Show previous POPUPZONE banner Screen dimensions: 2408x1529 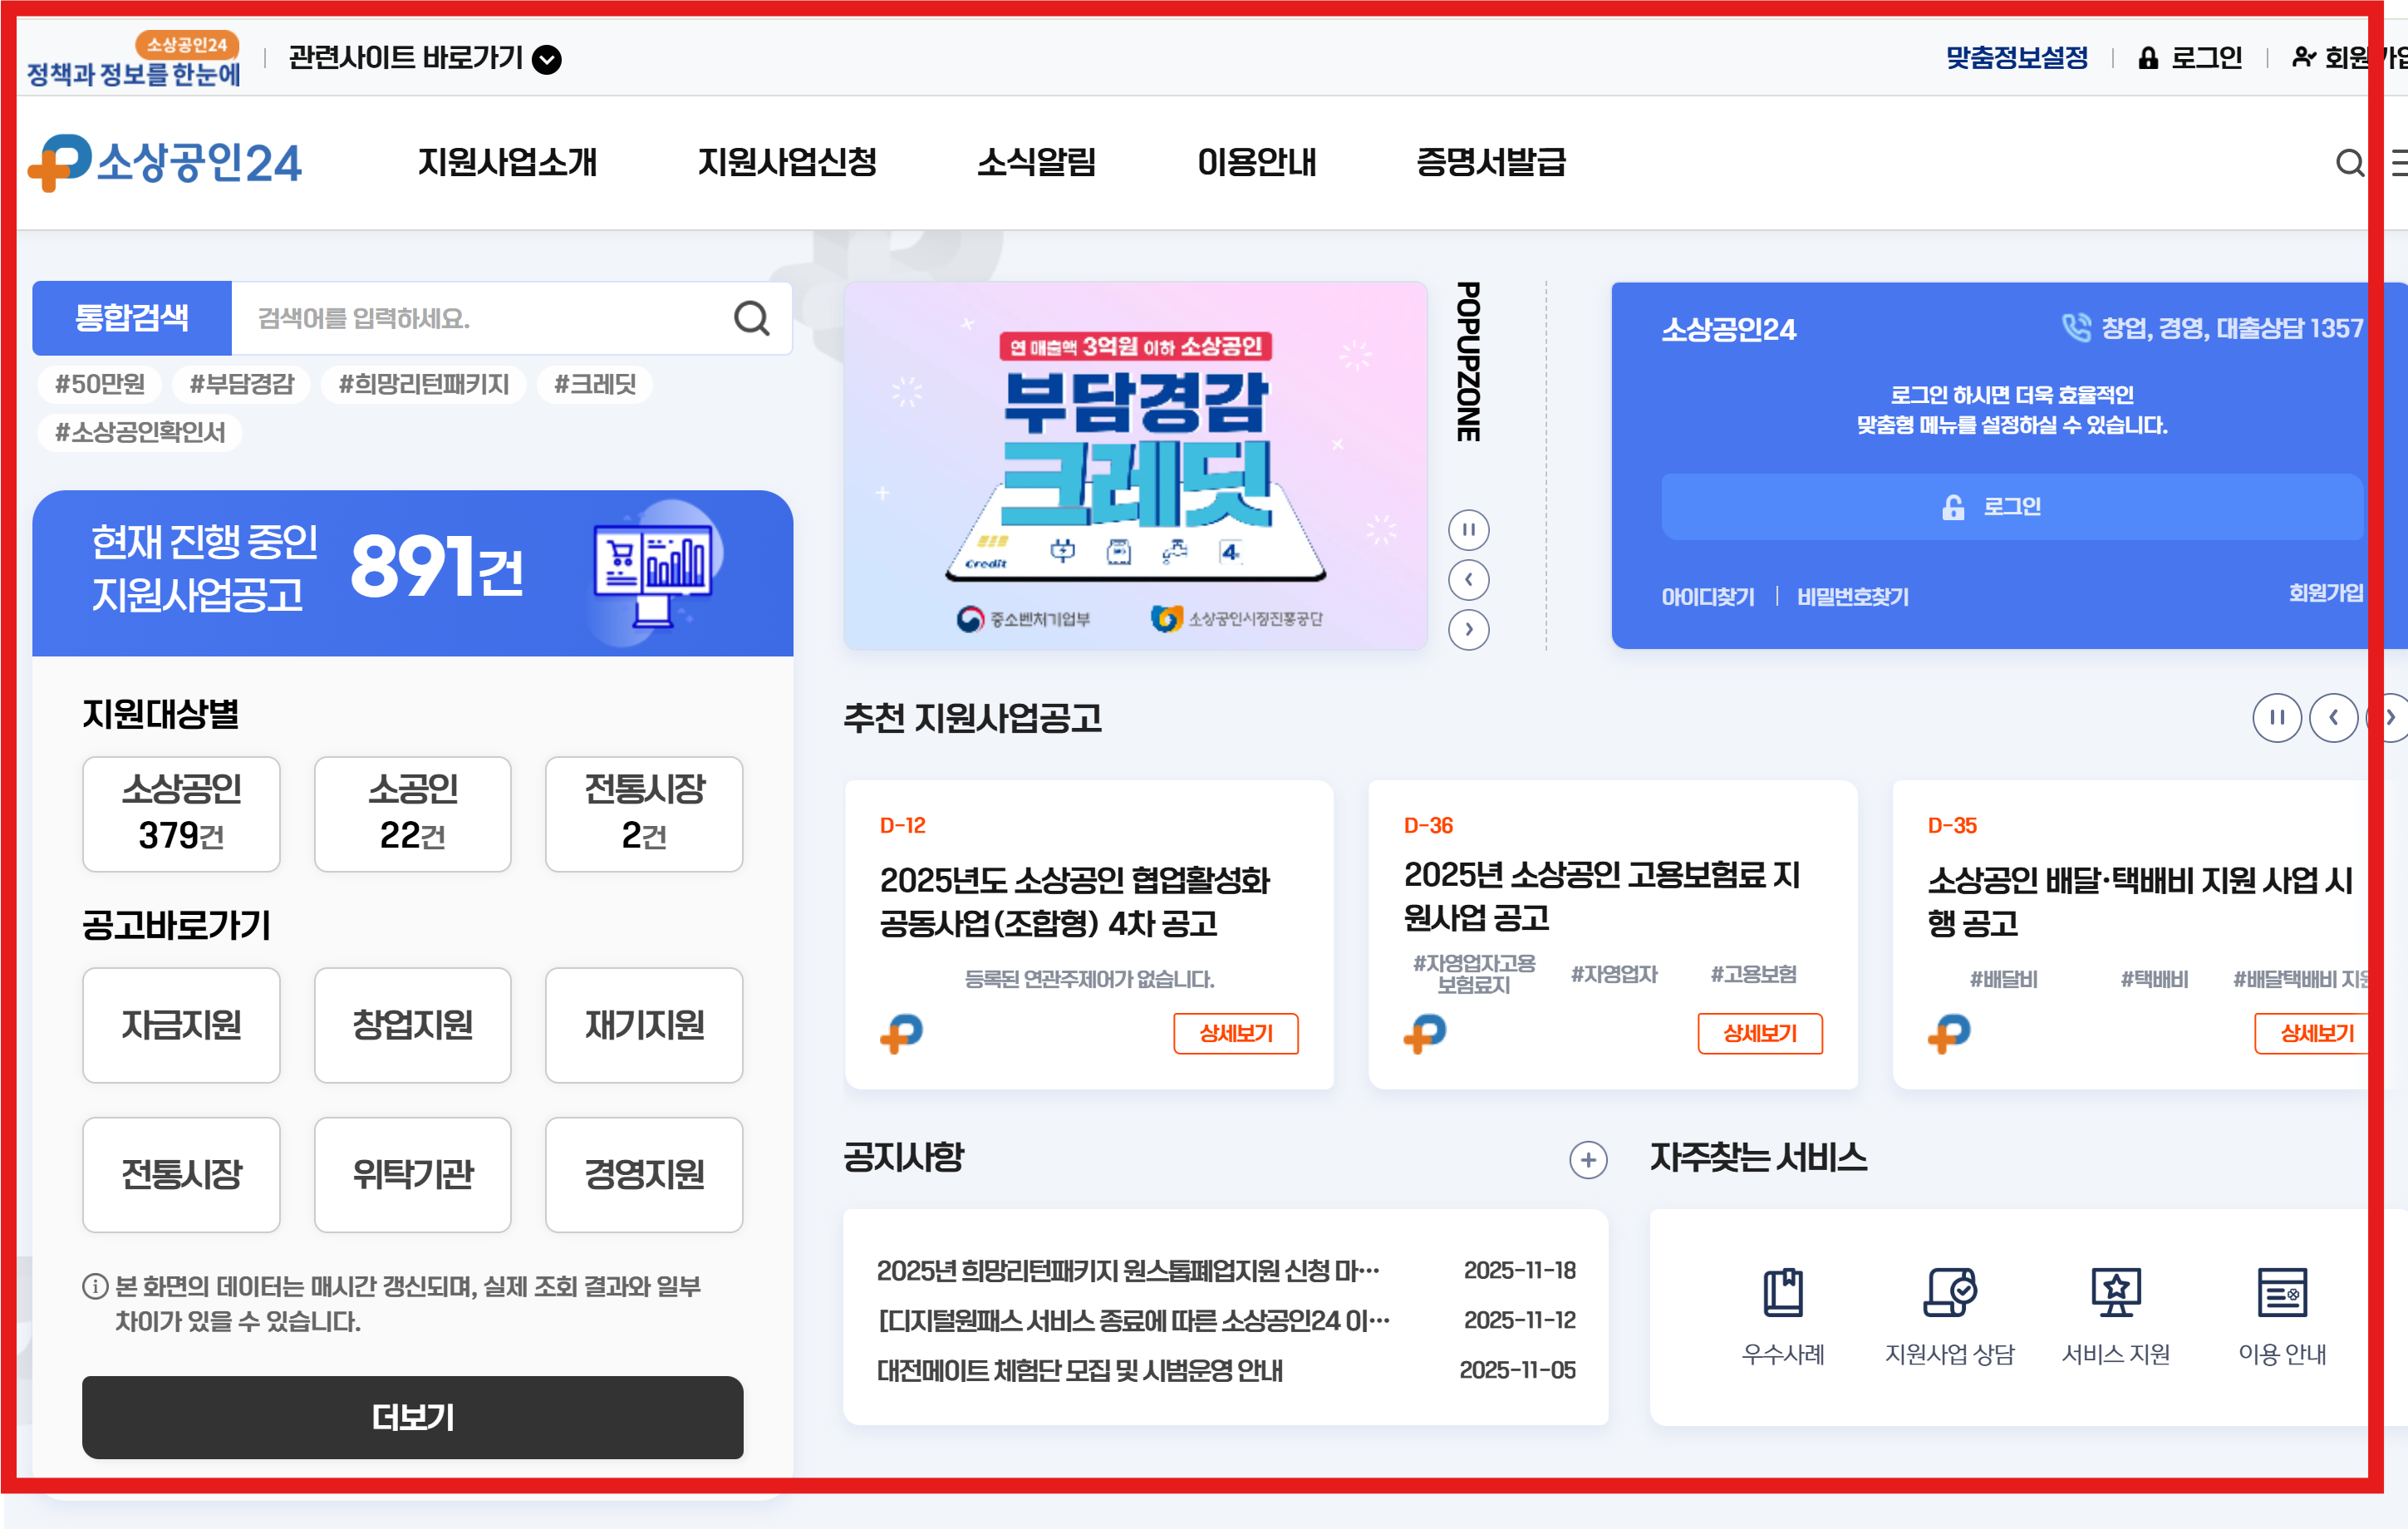[1468, 580]
